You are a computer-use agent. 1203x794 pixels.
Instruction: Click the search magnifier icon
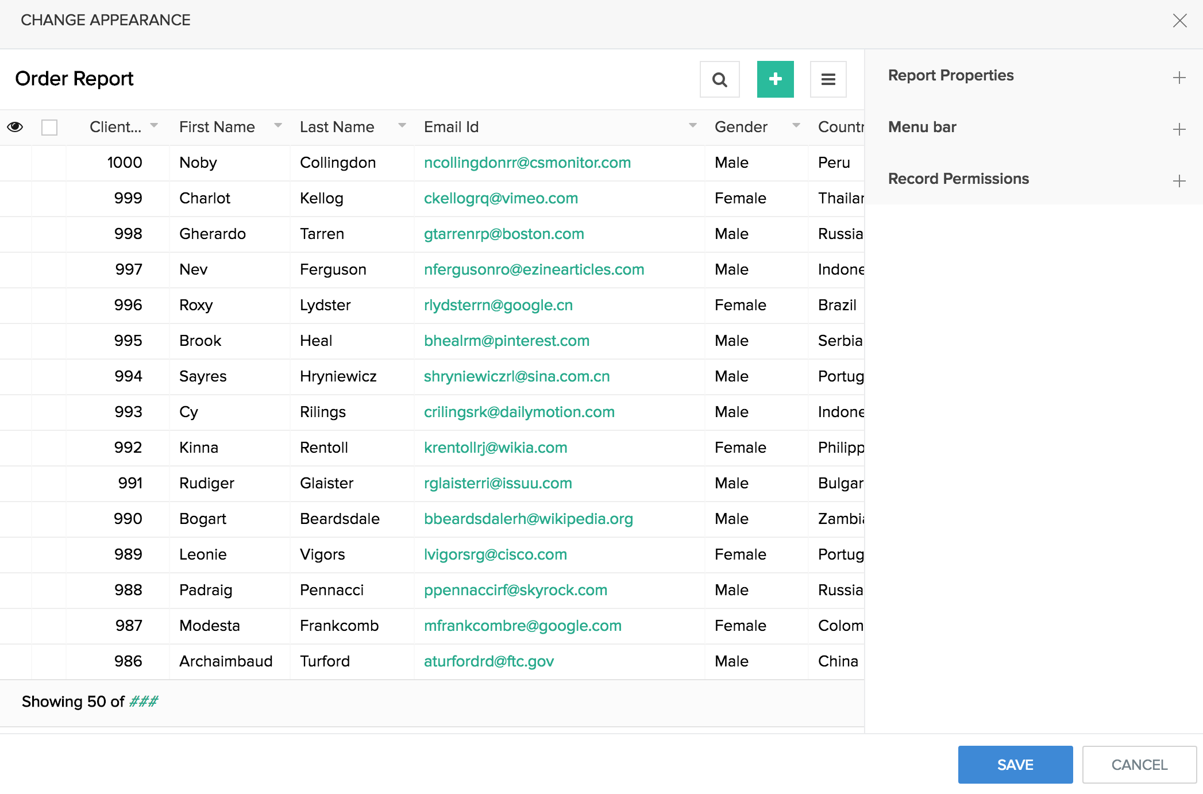(719, 79)
